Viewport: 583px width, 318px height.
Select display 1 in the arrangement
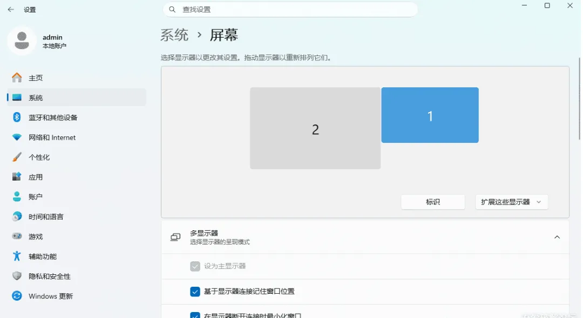(x=430, y=115)
